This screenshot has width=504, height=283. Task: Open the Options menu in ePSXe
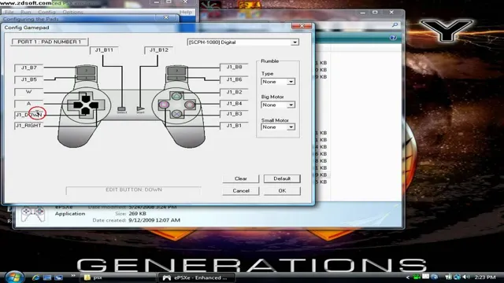click(x=72, y=12)
